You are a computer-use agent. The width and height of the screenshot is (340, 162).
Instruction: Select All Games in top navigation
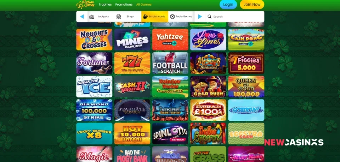[144, 5]
